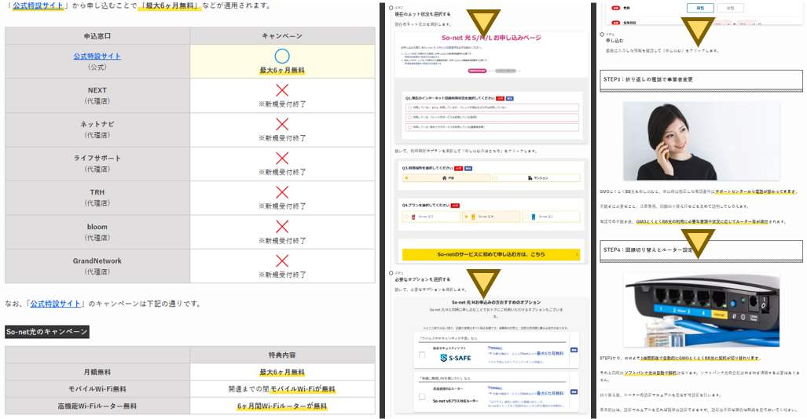
Task: Check the S-SAFE security software checkbox
Action: 422,355
